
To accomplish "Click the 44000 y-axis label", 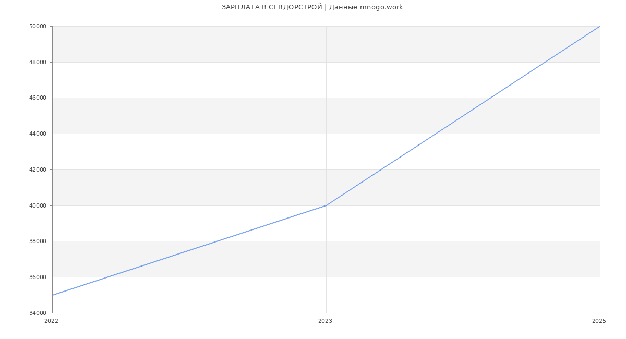I will pos(38,134).
